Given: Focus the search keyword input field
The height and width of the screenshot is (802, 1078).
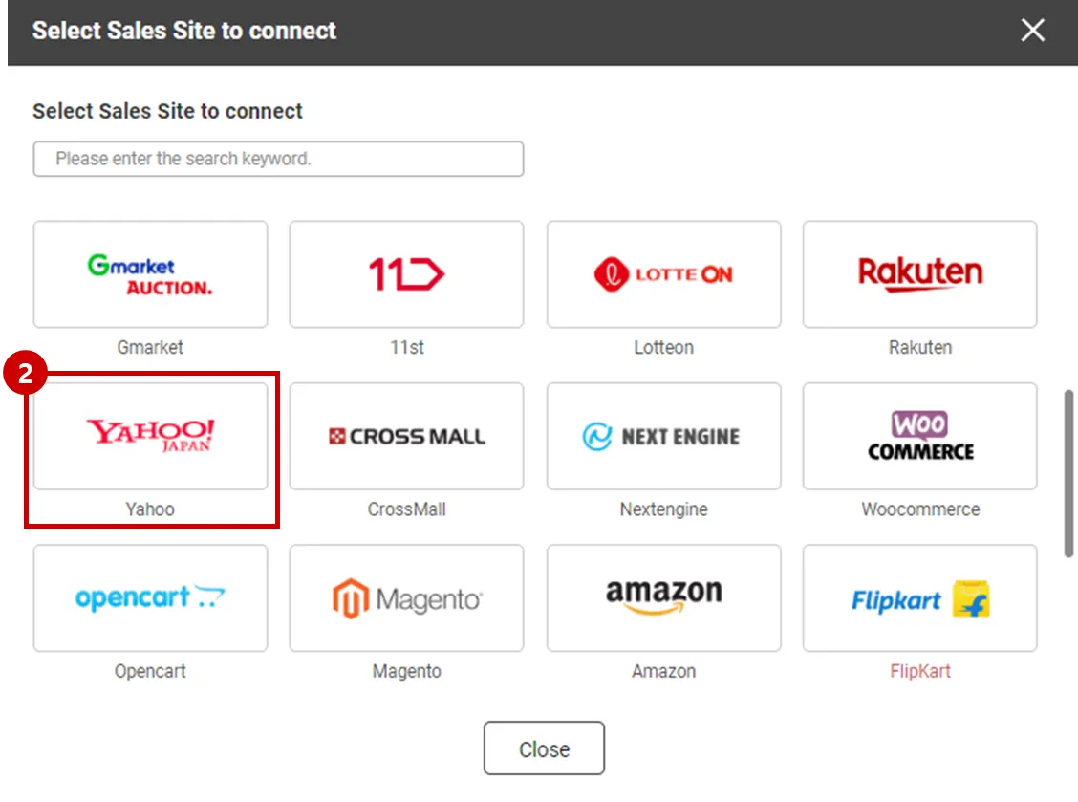Looking at the screenshot, I should tap(278, 159).
